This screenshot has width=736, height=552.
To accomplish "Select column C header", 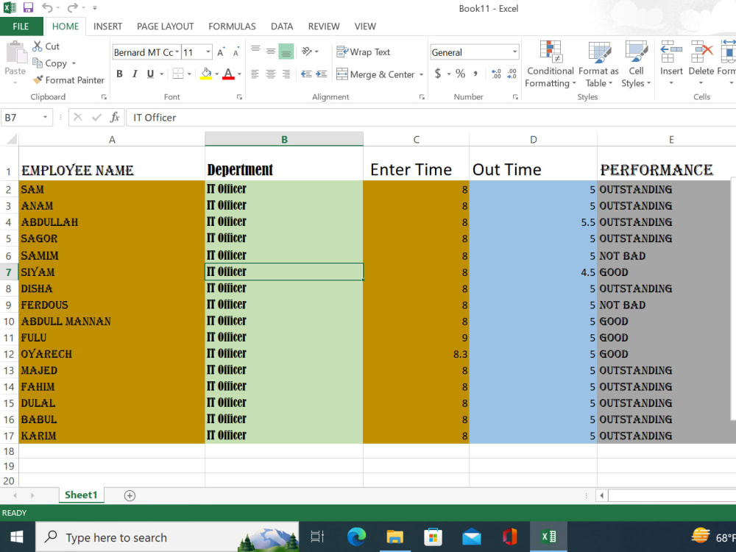I will [416, 139].
